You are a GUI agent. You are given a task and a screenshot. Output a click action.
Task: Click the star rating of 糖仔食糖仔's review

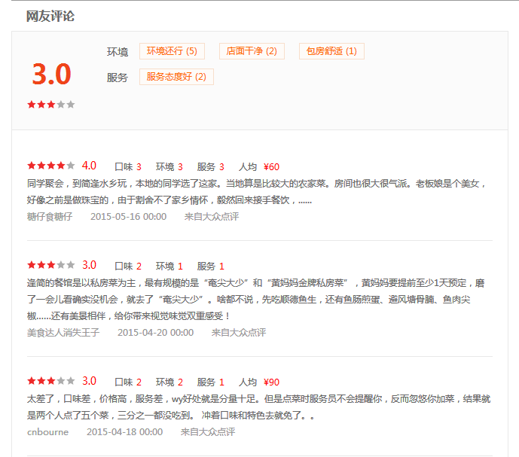coord(50,166)
